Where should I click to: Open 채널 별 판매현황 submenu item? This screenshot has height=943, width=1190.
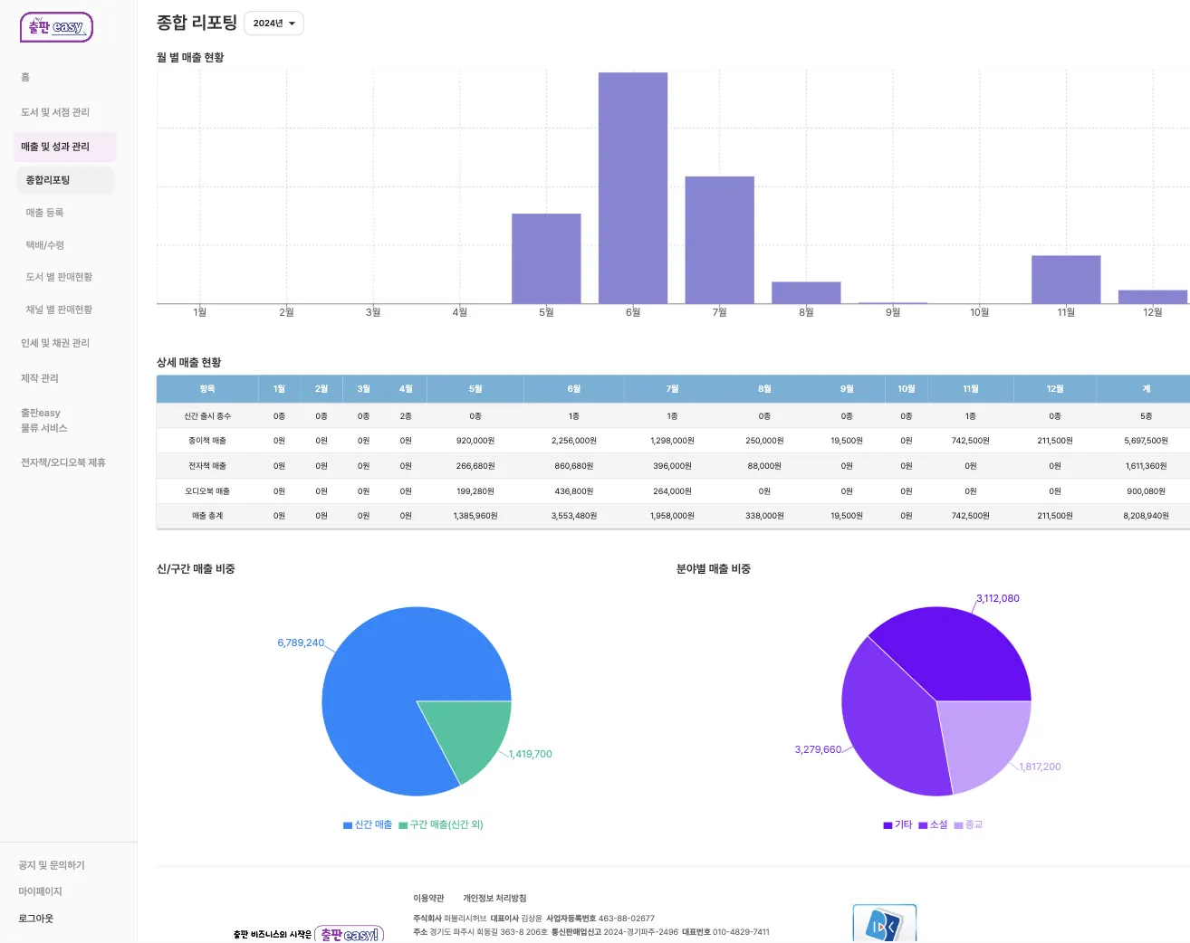click(x=59, y=310)
